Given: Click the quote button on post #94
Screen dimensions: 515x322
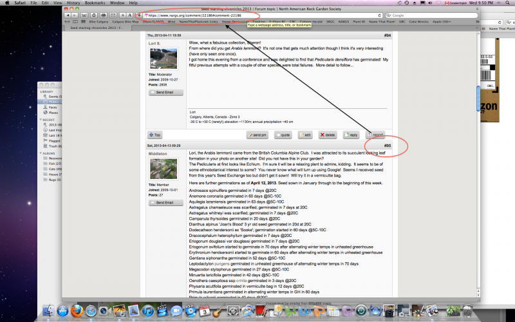Looking at the screenshot, I should click(284, 135).
